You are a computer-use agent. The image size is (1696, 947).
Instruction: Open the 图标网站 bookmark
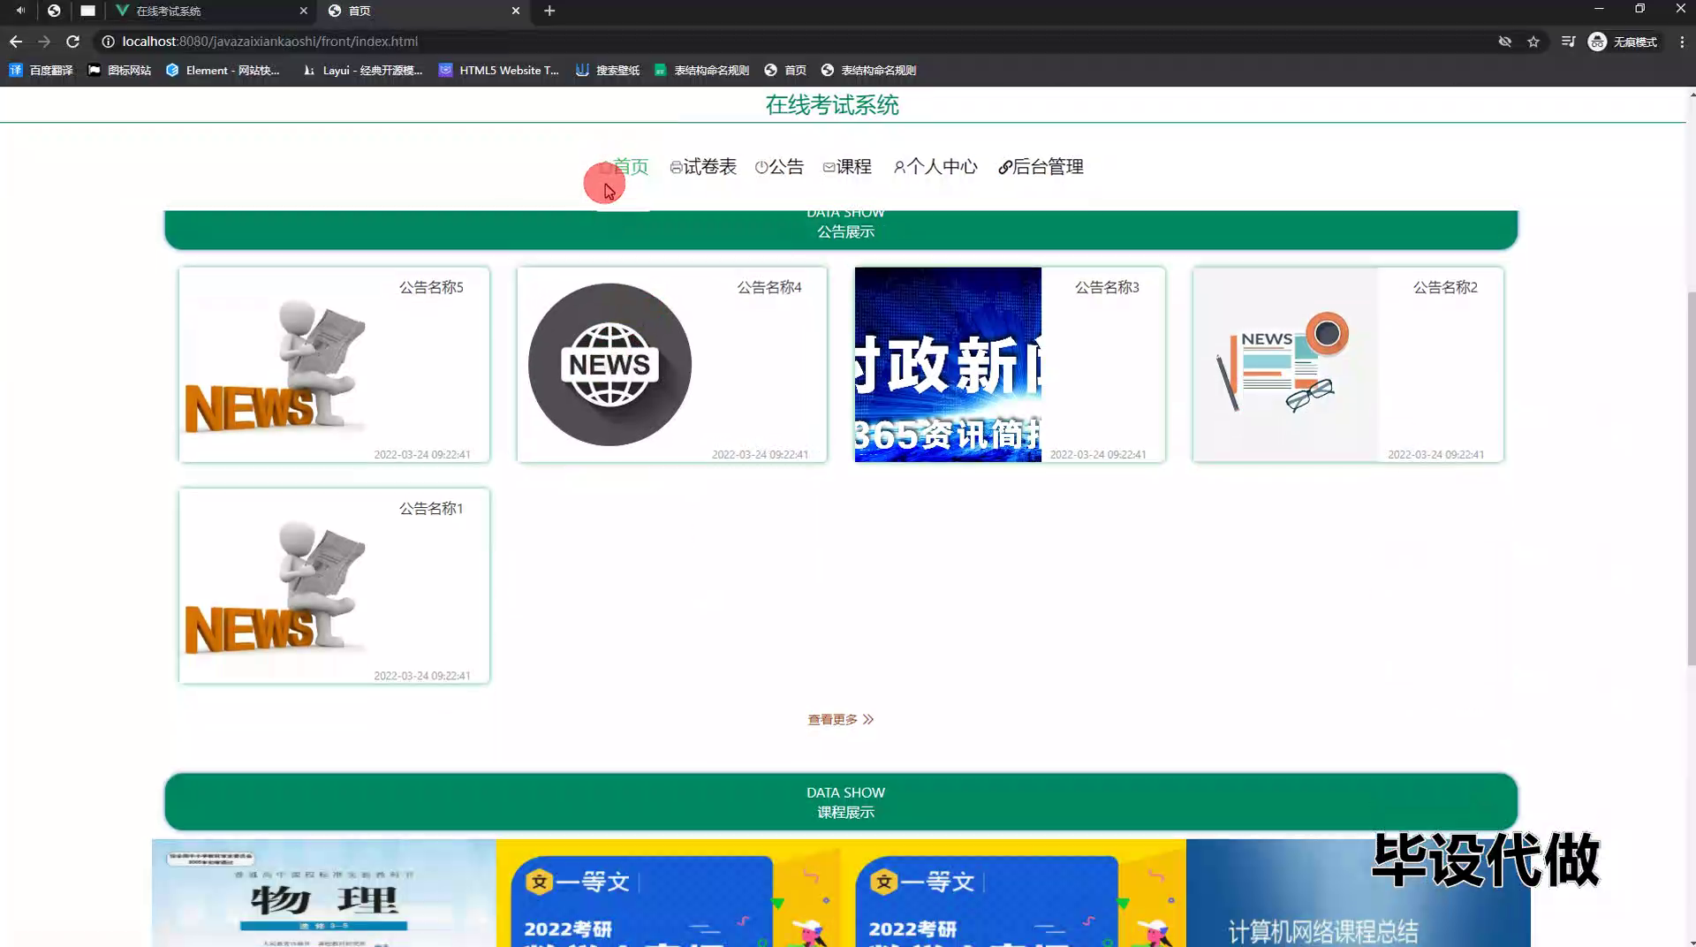[119, 71]
